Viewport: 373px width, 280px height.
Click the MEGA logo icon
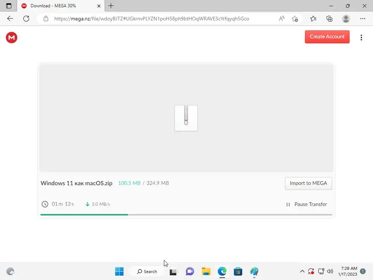pos(11,38)
